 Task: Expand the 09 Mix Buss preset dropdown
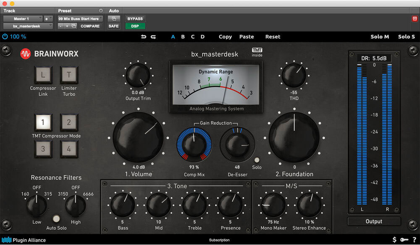pos(80,18)
